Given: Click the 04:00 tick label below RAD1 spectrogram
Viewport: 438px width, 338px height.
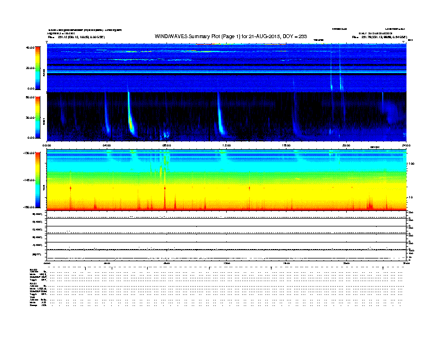Looking at the screenshot, I should tap(107, 145).
